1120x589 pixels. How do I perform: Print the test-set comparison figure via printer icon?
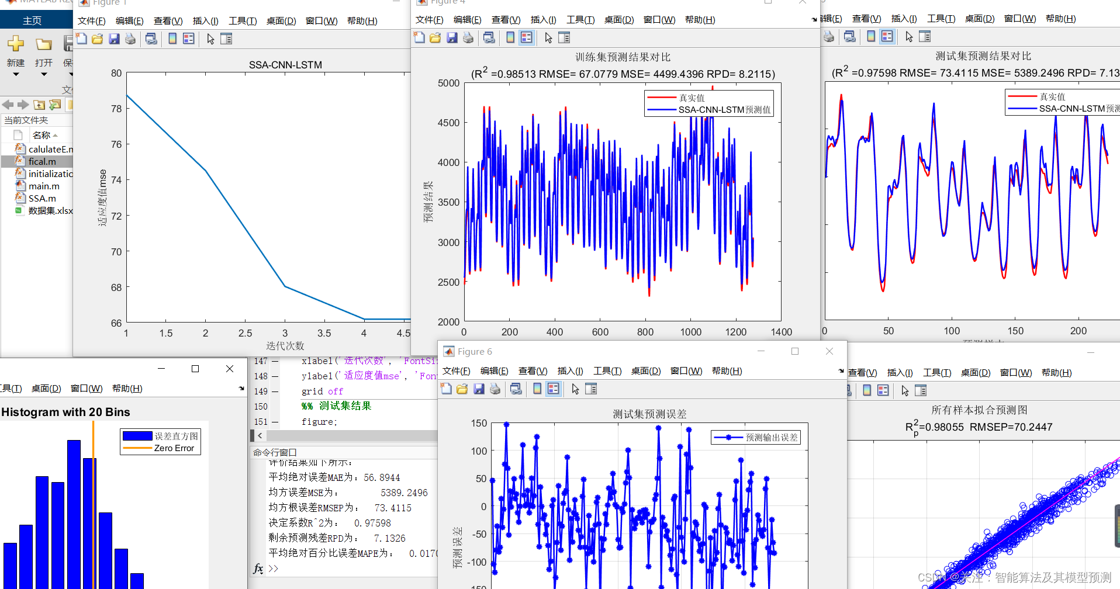coord(829,36)
